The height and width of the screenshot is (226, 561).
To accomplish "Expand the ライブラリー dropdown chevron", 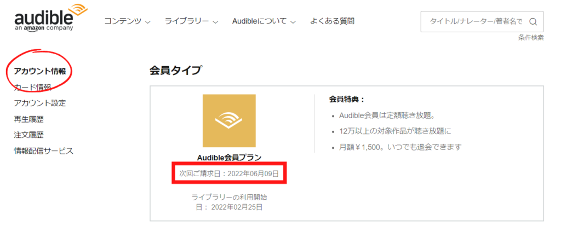I will 215,22.
